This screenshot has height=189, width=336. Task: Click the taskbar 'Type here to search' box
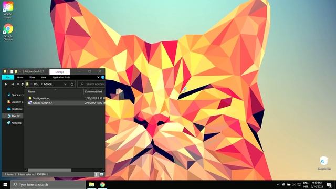[x=48, y=184]
